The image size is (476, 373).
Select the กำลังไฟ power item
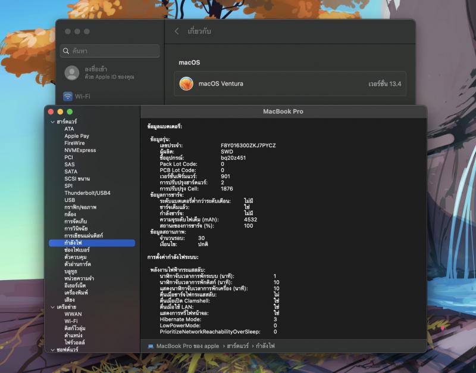[73, 243]
